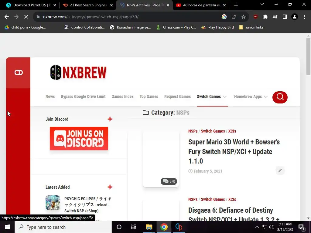This screenshot has width=311, height=233.
Task: Close the NSPs Archives tab
Action: point(168,5)
